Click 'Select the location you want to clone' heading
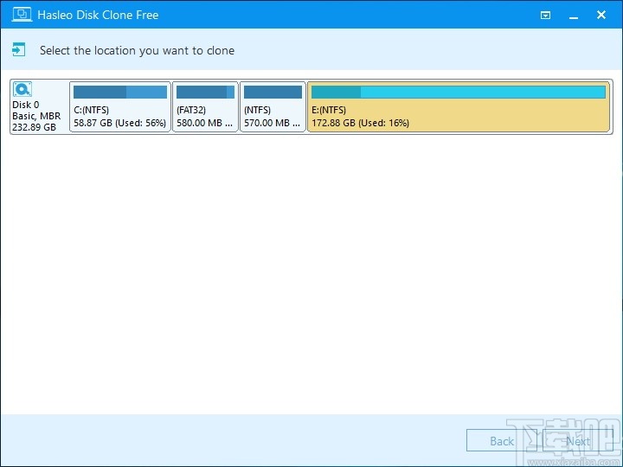The image size is (623, 467). click(137, 51)
